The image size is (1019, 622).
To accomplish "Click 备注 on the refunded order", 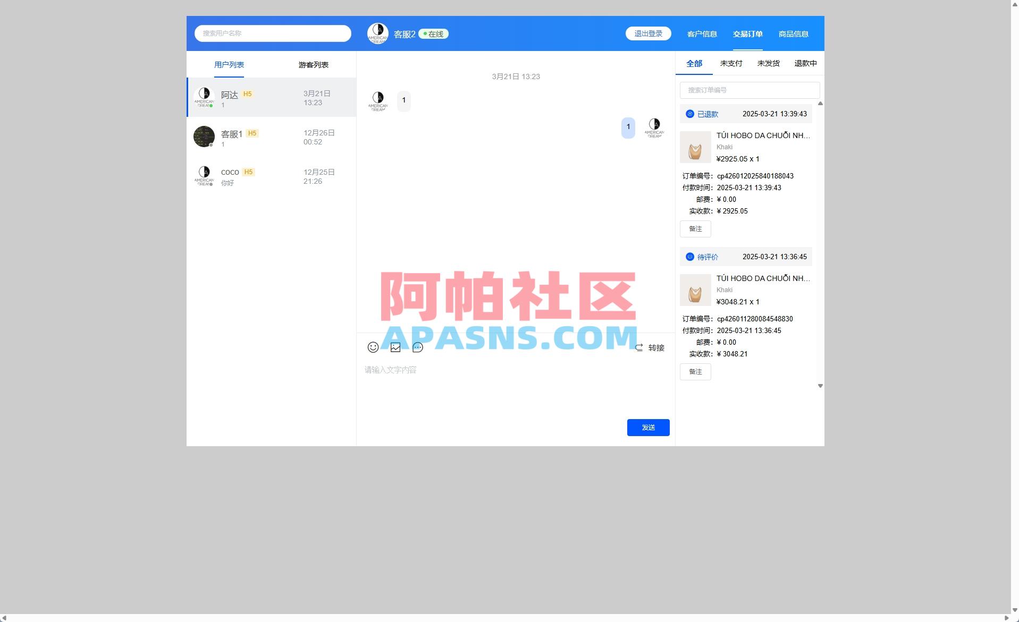I will (695, 229).
